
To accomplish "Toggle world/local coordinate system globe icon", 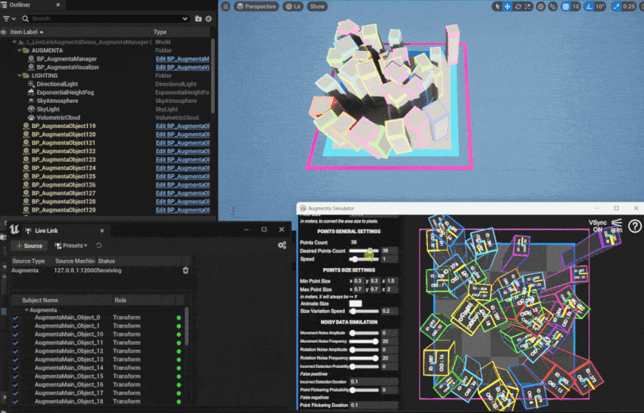I will tap(541, 7).
